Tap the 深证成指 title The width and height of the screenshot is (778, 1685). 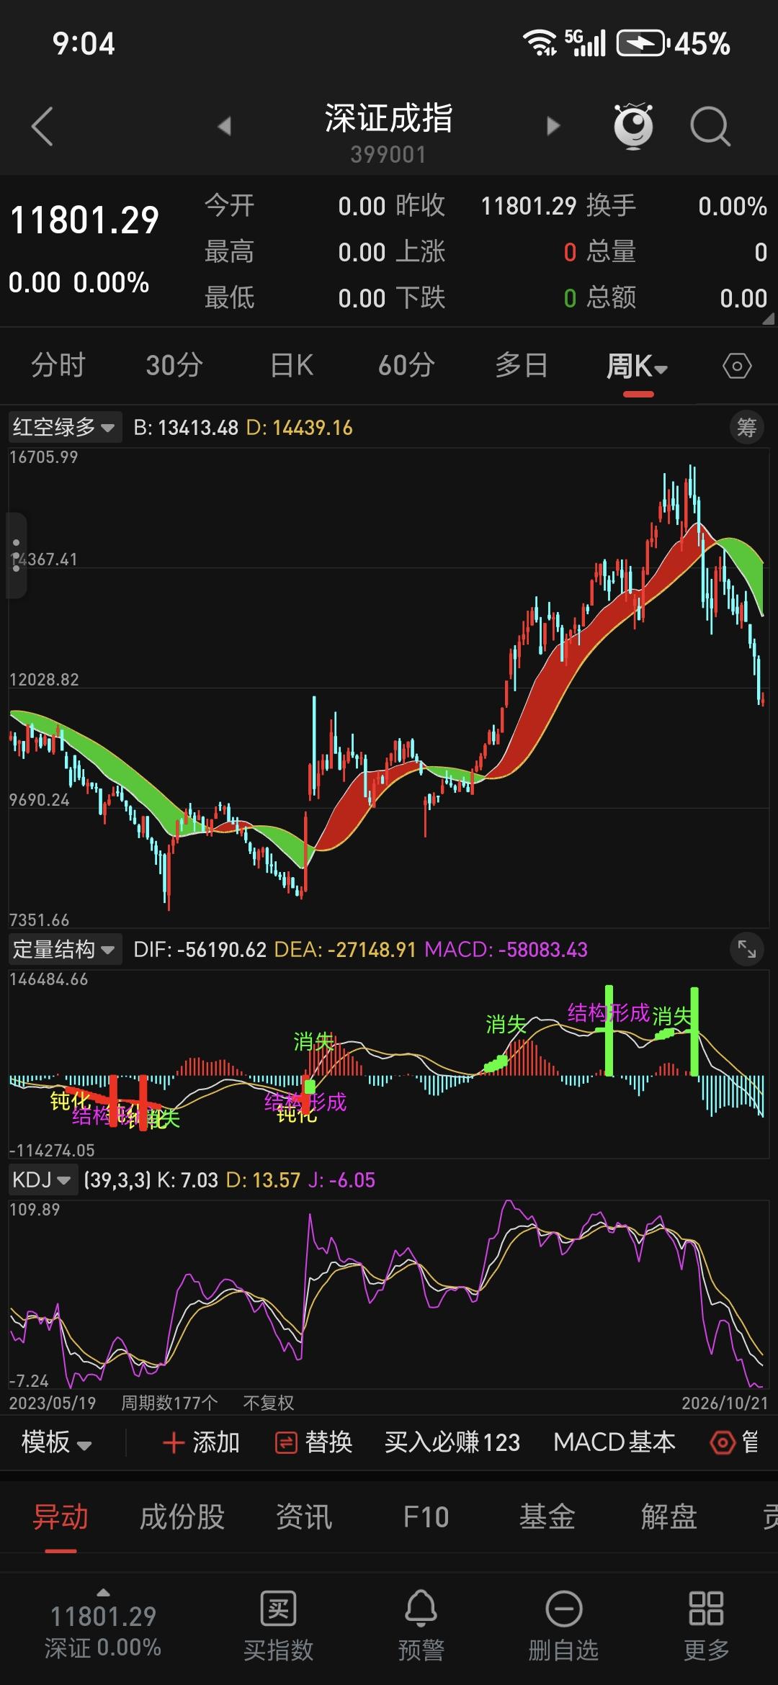388,118
